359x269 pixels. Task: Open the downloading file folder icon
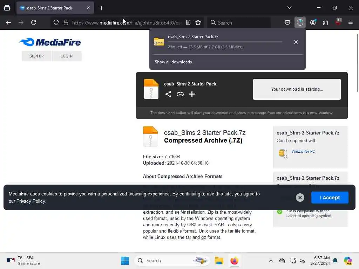click(x=159, y=42)
